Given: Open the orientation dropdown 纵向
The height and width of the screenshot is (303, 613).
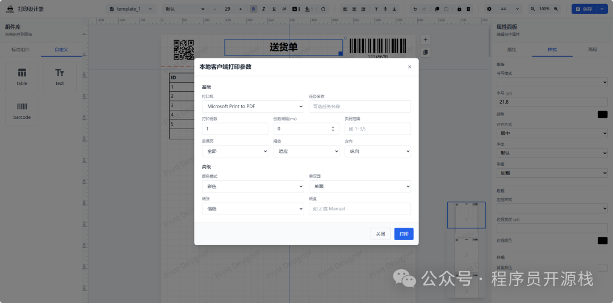Looking at the screenshot, I should pos(377,151).
